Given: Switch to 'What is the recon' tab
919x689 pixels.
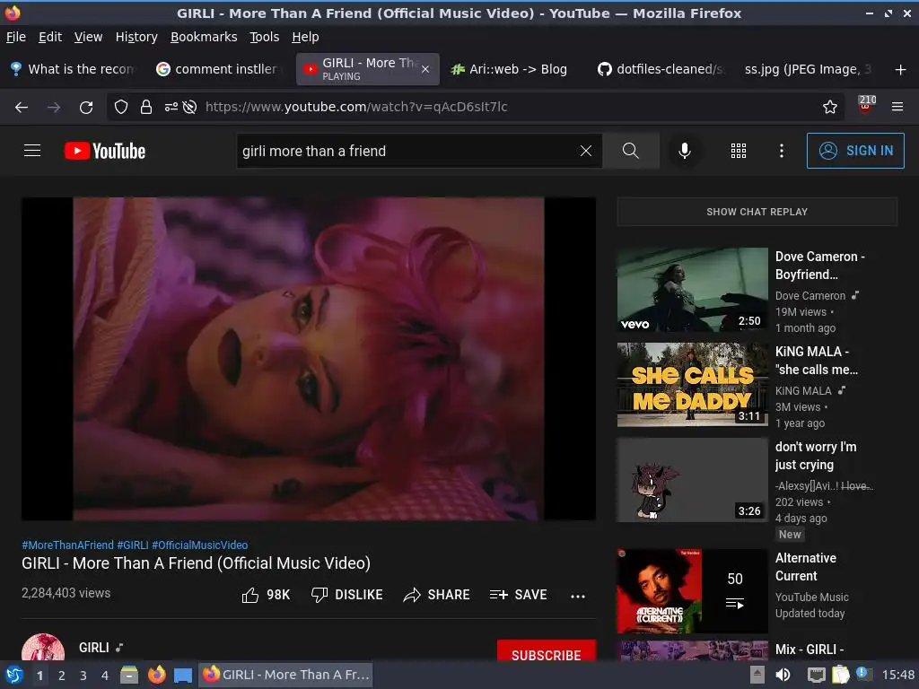Looking at the screenshot, I should point(74,69).
